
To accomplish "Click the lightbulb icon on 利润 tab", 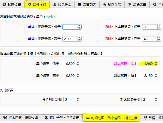I will [146, 118].
